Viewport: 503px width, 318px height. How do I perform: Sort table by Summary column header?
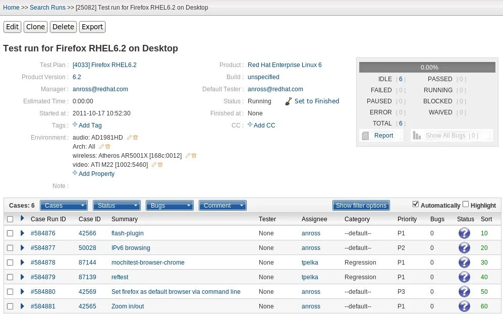(x=125, y=219)
